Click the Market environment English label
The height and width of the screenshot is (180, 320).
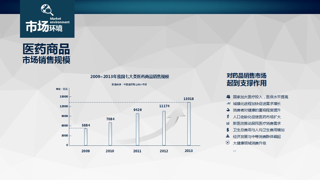[x=60, y=20]
